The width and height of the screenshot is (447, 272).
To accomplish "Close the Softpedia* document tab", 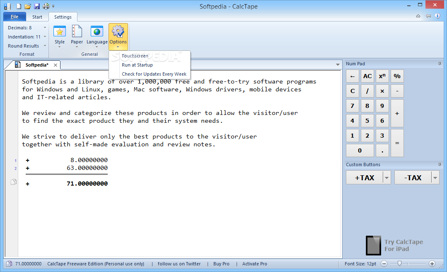I will click(x=56, y=65).
